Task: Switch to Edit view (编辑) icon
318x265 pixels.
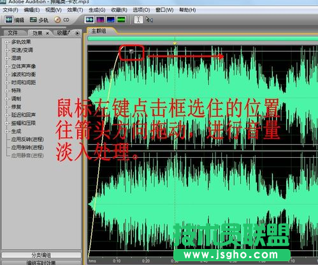Action: point(9,20)
